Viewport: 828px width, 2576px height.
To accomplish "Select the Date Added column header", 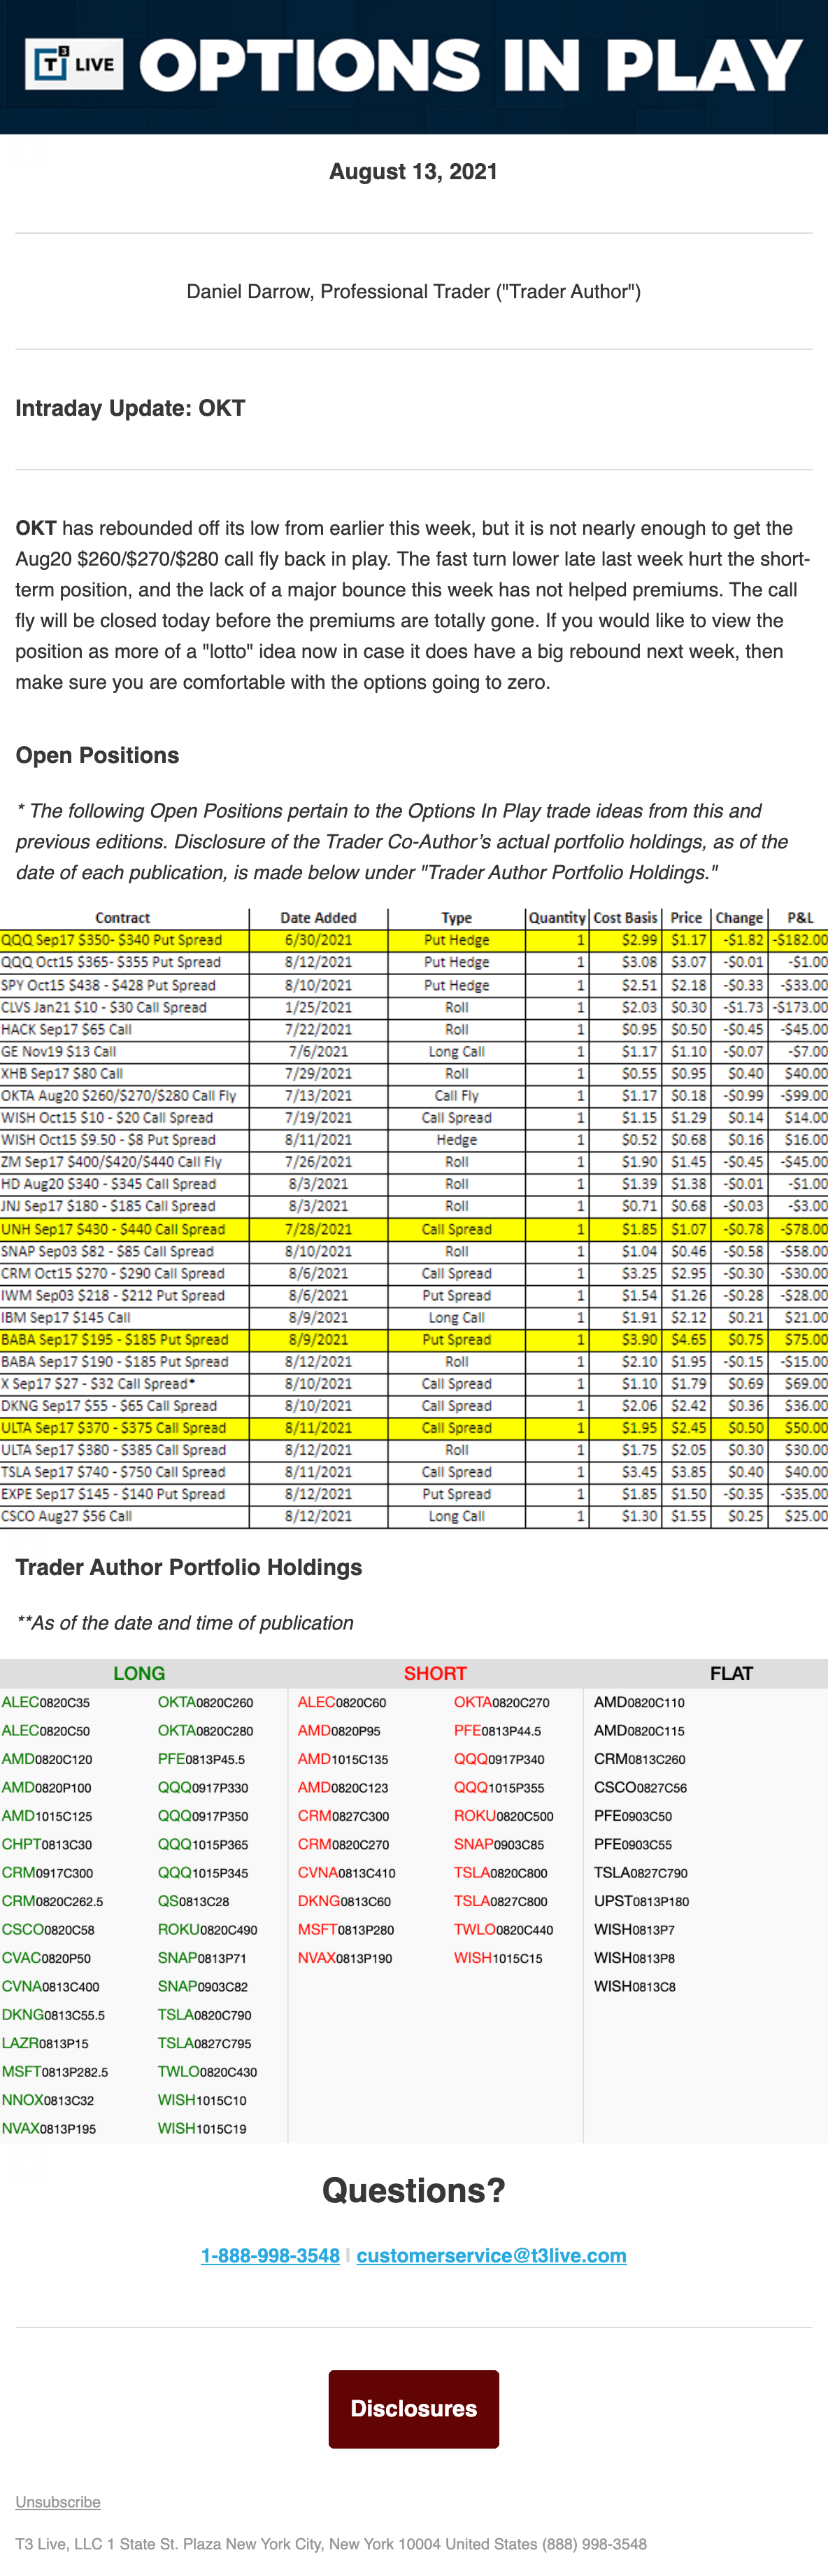I will (x=317, y=917).
